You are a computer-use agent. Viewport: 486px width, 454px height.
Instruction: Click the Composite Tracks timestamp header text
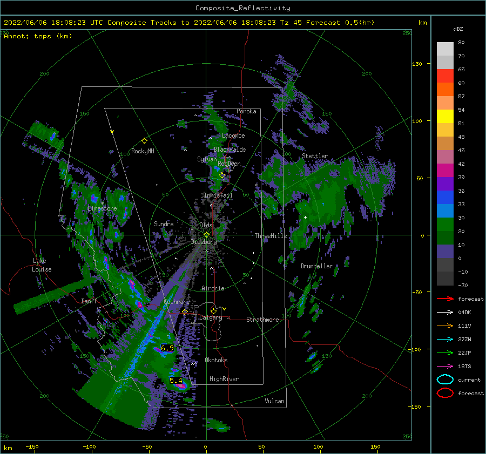[189, 23]
